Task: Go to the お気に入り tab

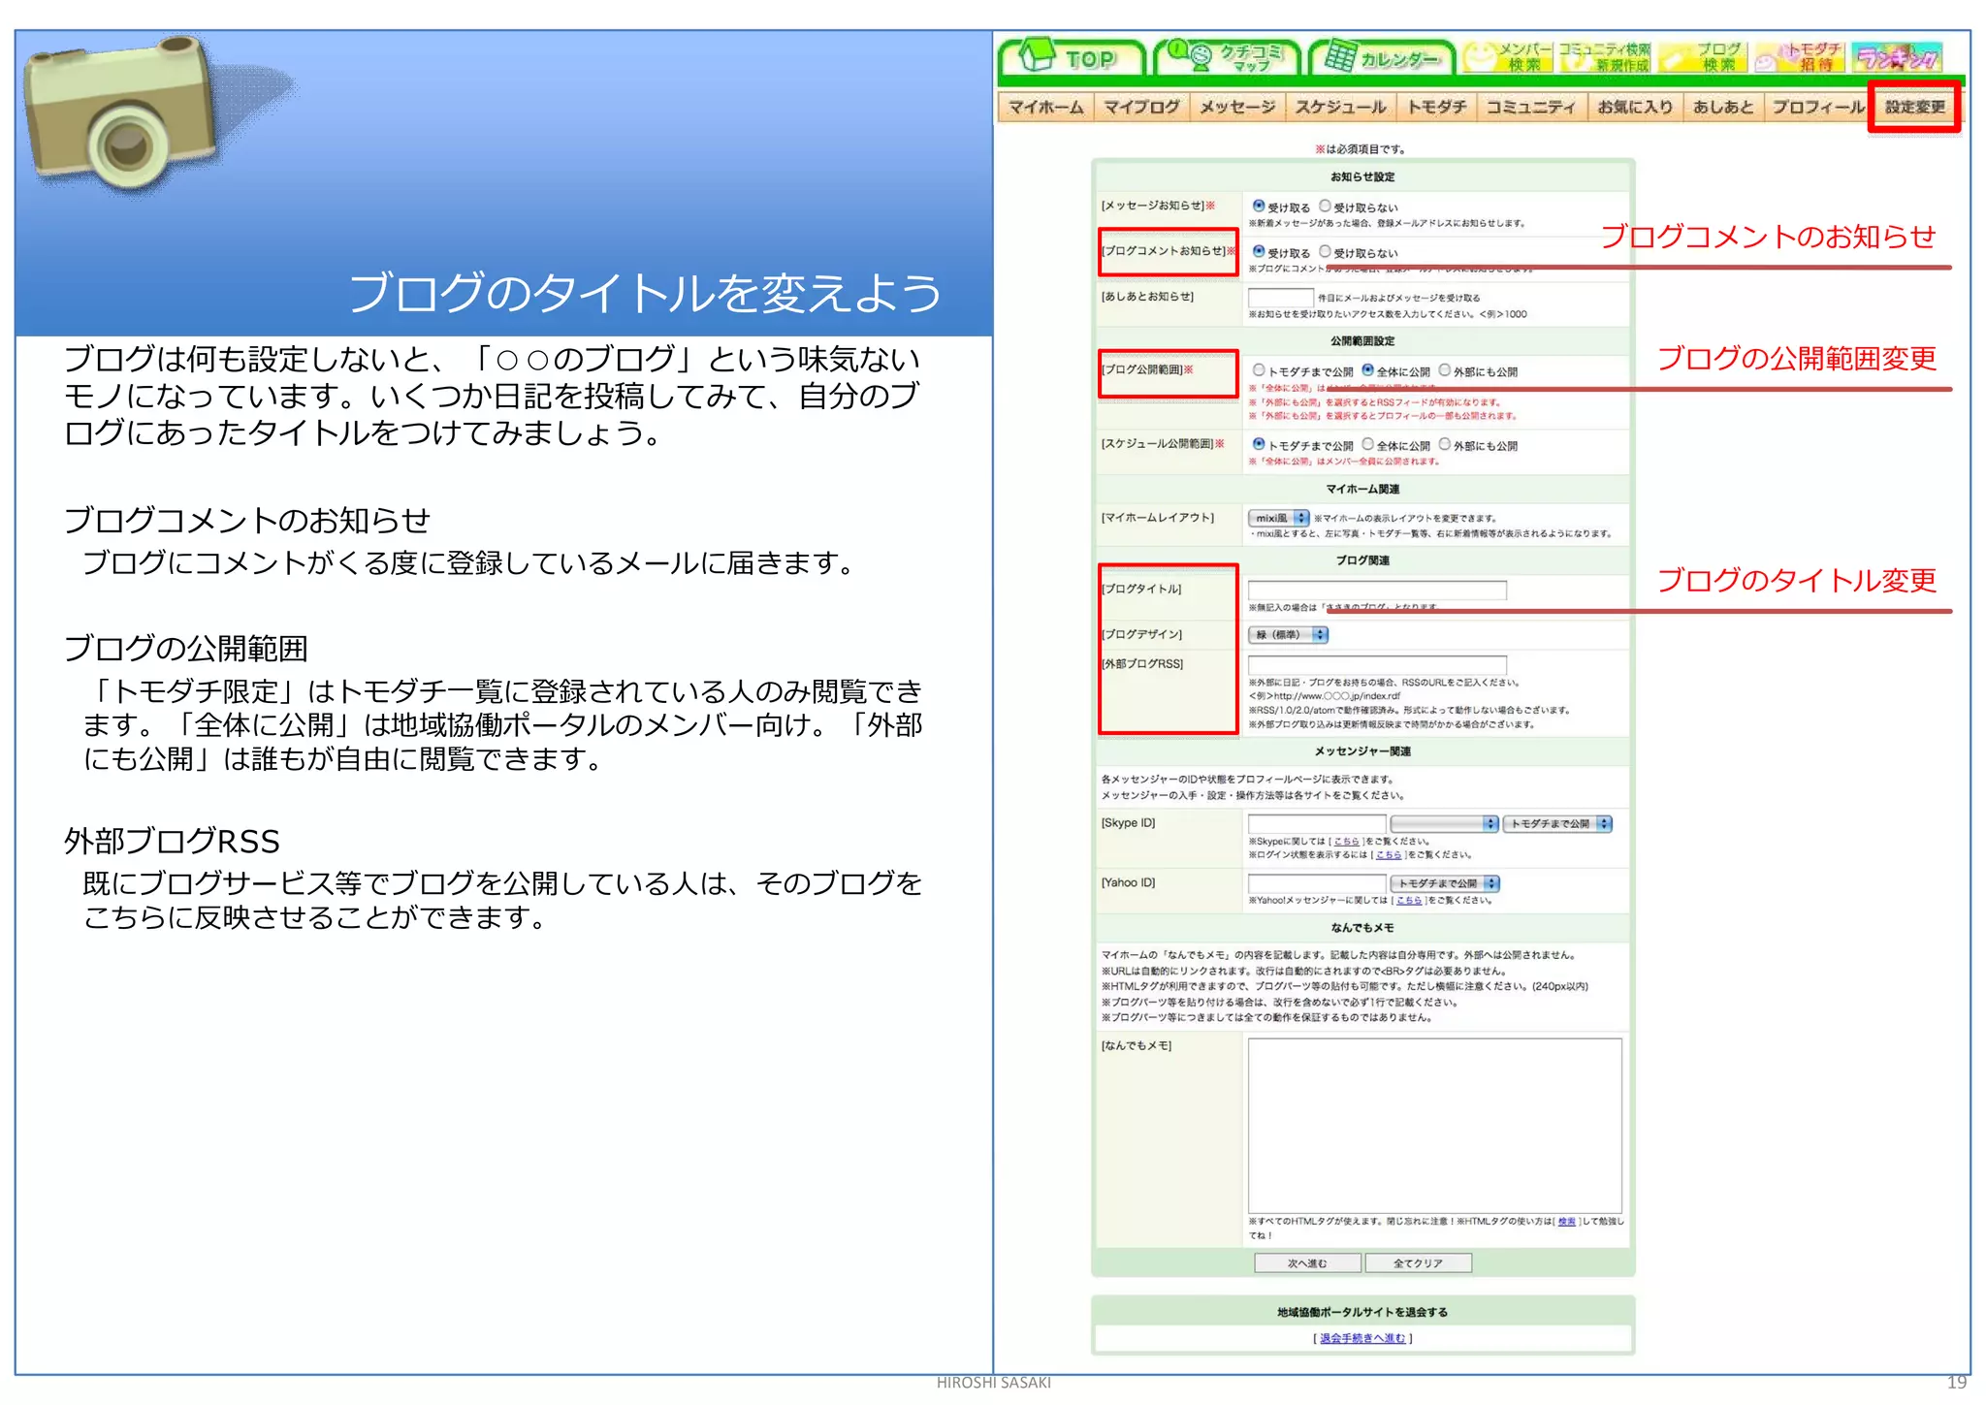Action: tap(1635, 107)
